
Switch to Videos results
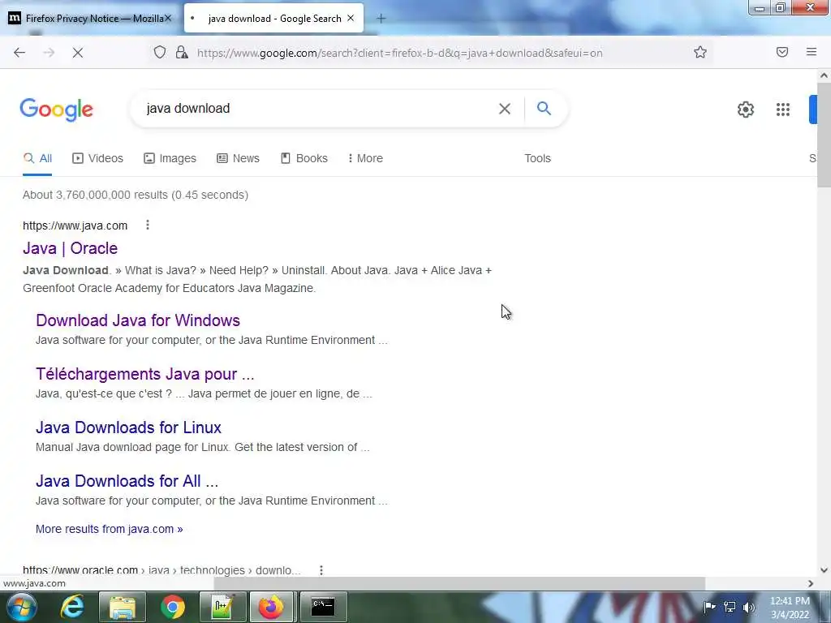tap(97, 158)
